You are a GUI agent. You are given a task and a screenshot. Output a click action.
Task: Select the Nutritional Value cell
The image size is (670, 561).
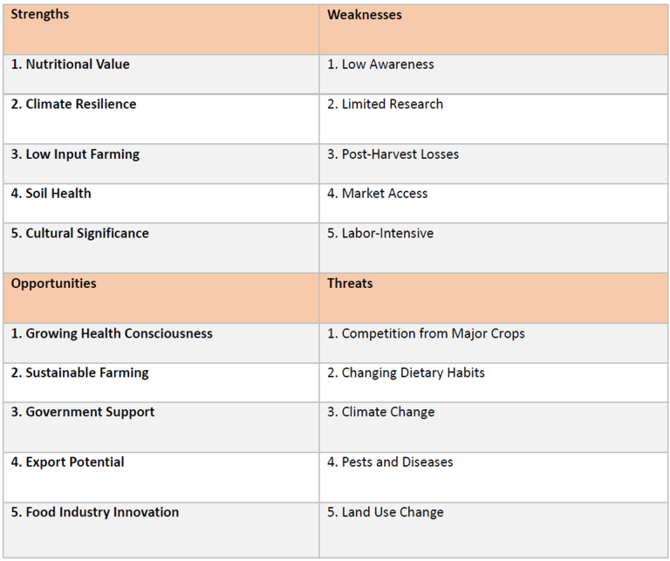pyautogui.click(x=71, y=65)
